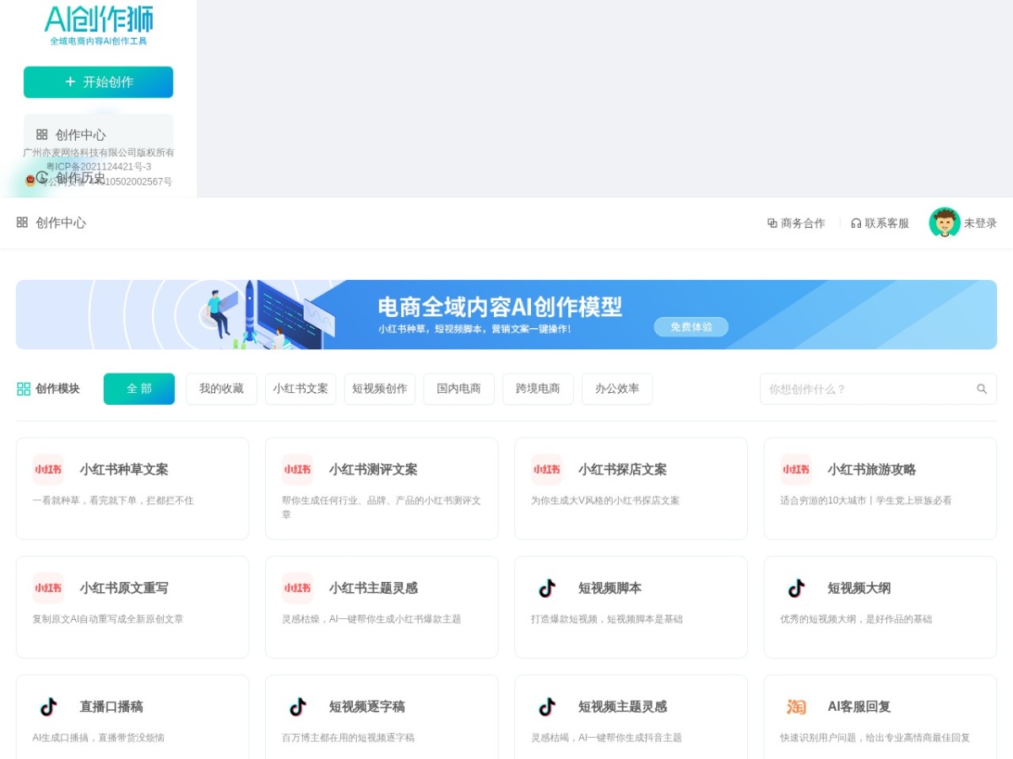
Task: Select the 我的收藏 filter tab
Action: tap(221, 389)
